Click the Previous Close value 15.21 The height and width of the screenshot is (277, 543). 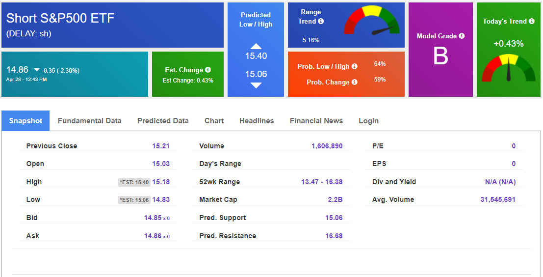161,146
